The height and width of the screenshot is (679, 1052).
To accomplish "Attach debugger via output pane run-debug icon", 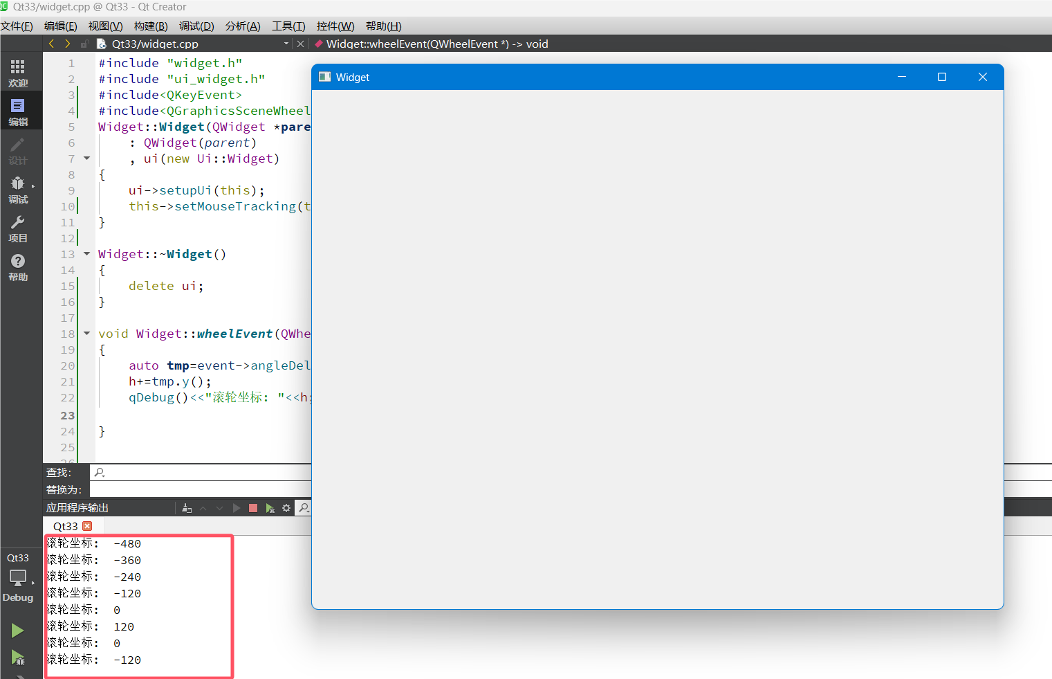I will (x=270, y=508).
